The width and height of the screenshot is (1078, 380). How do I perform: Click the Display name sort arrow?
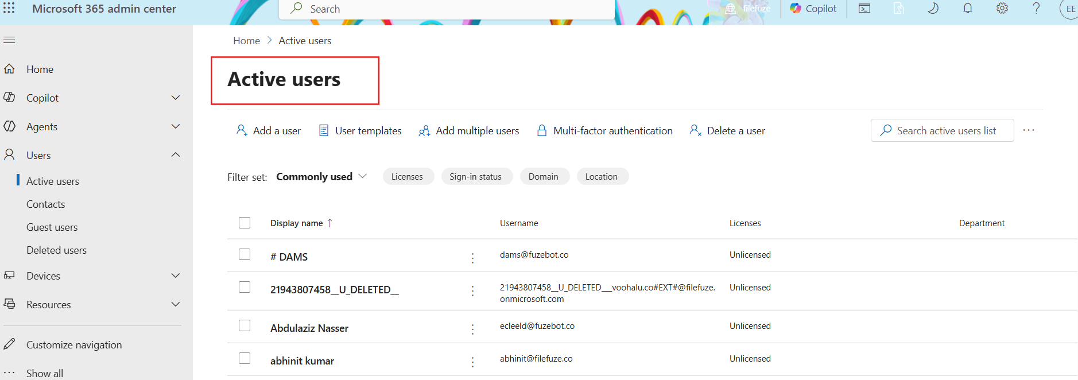pyautogui.click(x=330, y=223)
